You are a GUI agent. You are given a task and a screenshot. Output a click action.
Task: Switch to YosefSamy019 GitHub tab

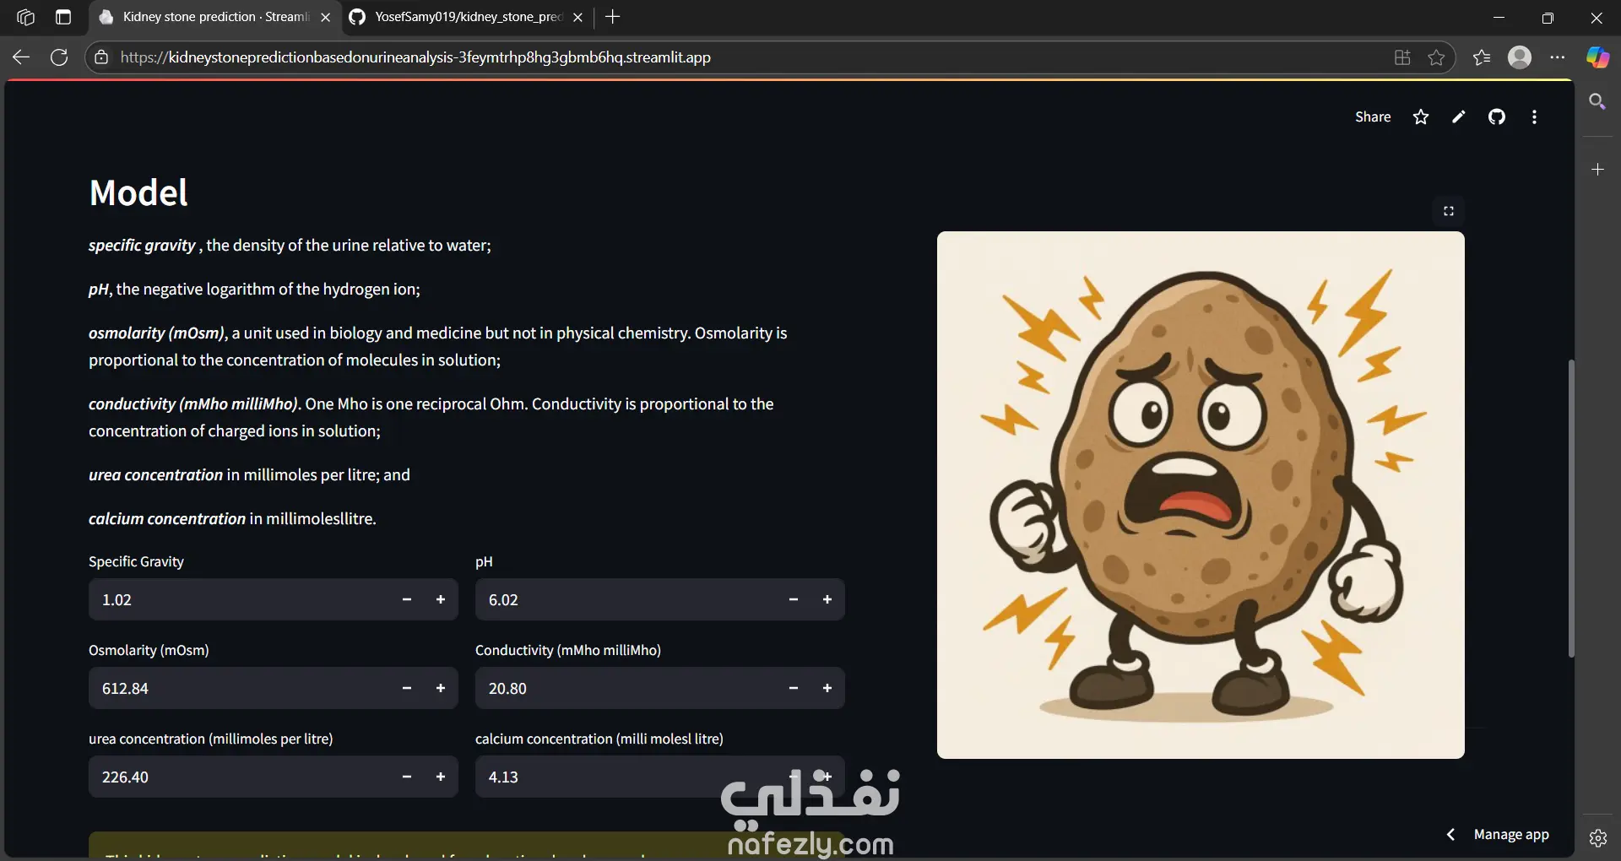coord(467,17)
